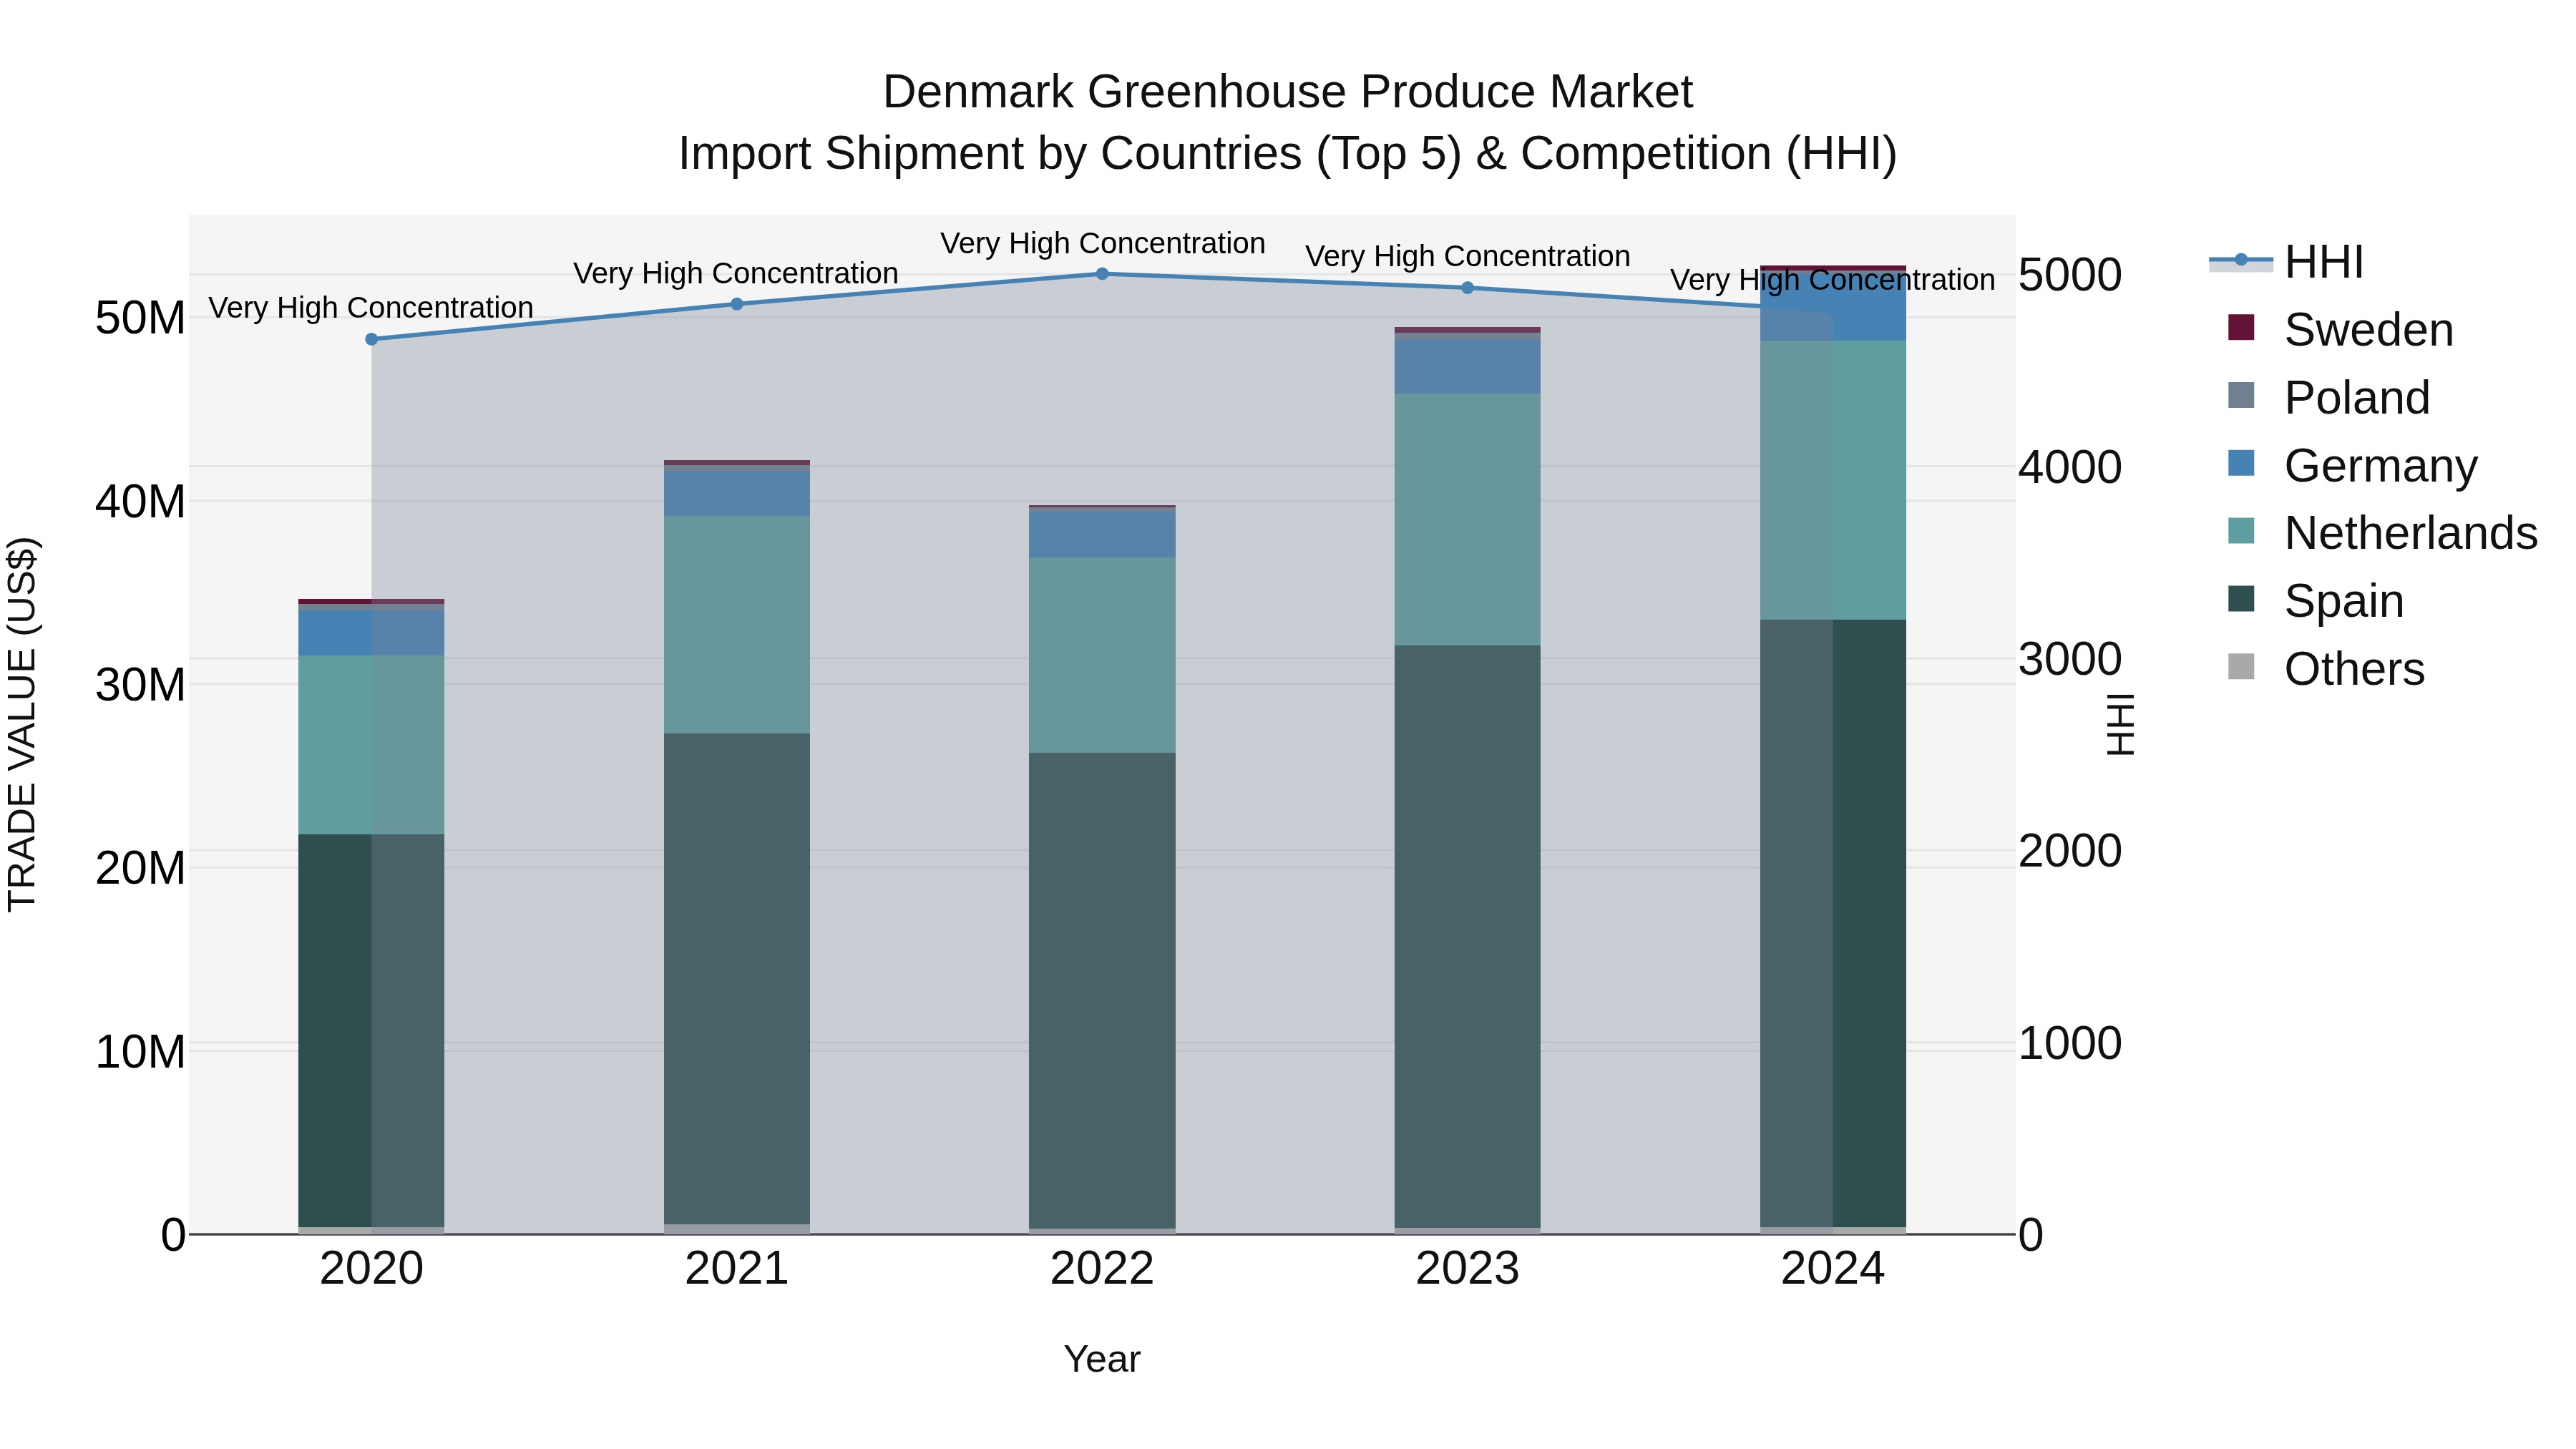
Task: Click the 2023 'Very High Concentration' annotation
Action: pyautogui.click(x=1468, y=256)
